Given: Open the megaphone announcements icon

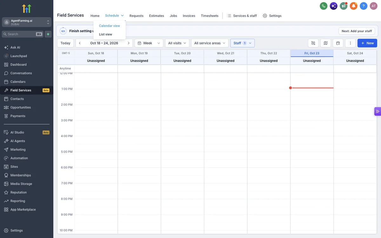Looking at the screenshot, I should click(x=344, y=6).
